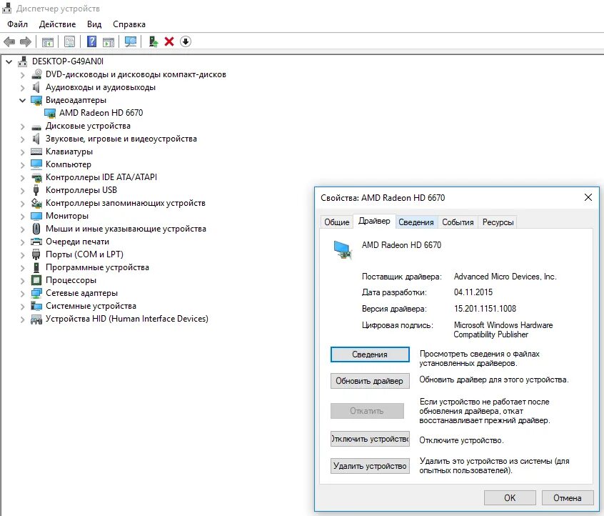Click the AMD Radeon HD 6670 adapter icon in tree

pos(50,113)
